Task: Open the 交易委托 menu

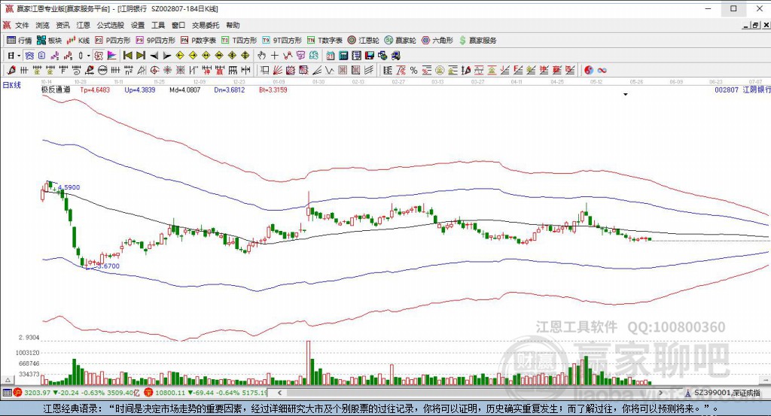Action: tap(206, 25)
